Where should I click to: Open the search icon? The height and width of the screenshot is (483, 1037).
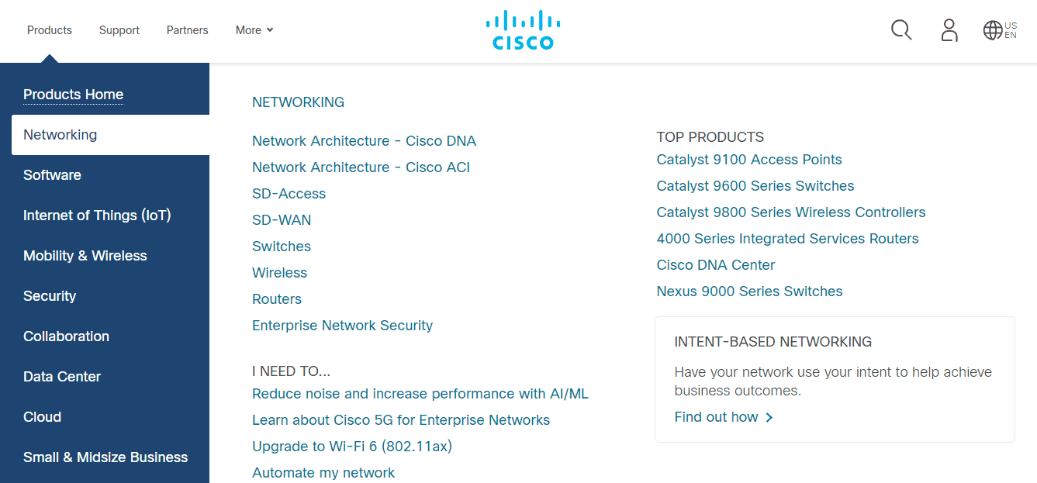(x=900, y=29)
